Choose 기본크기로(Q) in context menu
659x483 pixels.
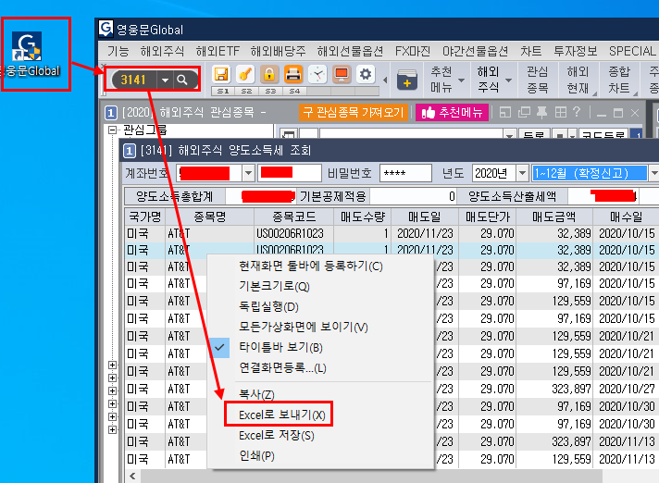(x=274, y=286)
